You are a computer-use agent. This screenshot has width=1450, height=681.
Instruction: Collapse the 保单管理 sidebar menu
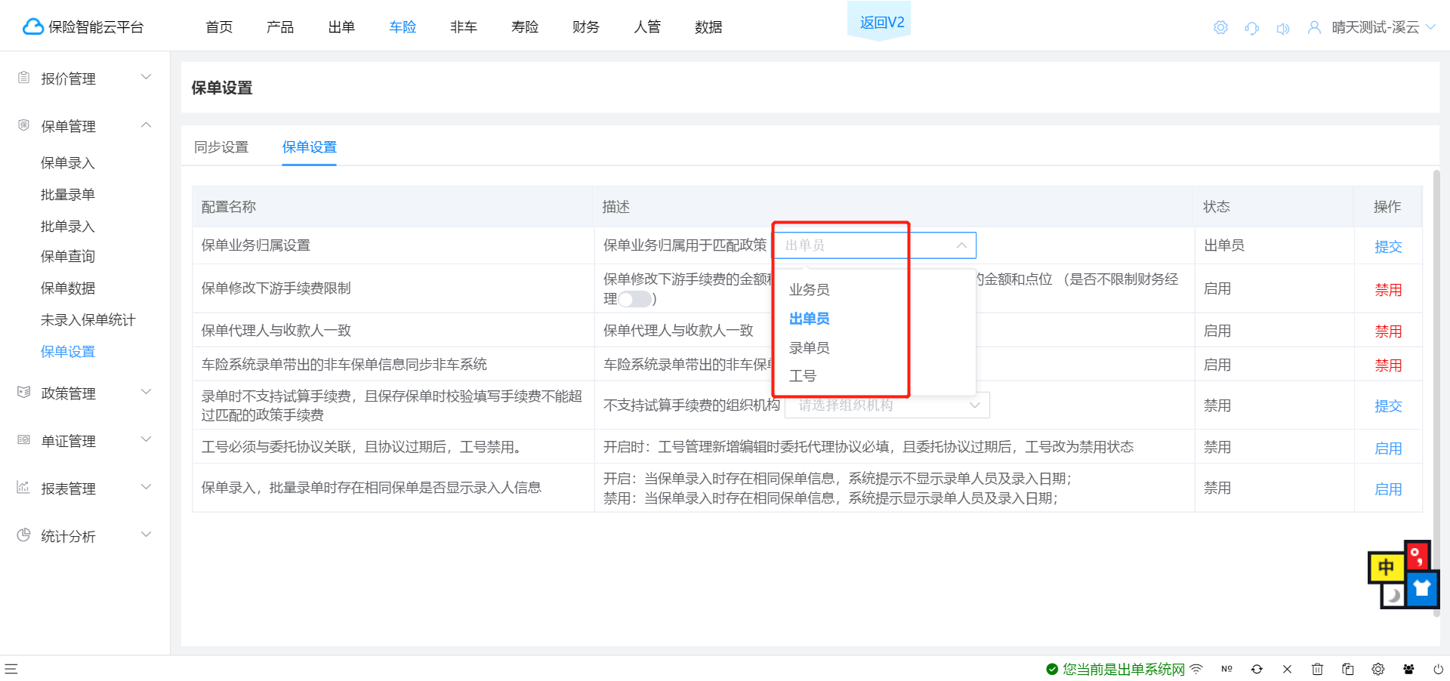pyautogui.click(x=147, y=125)
